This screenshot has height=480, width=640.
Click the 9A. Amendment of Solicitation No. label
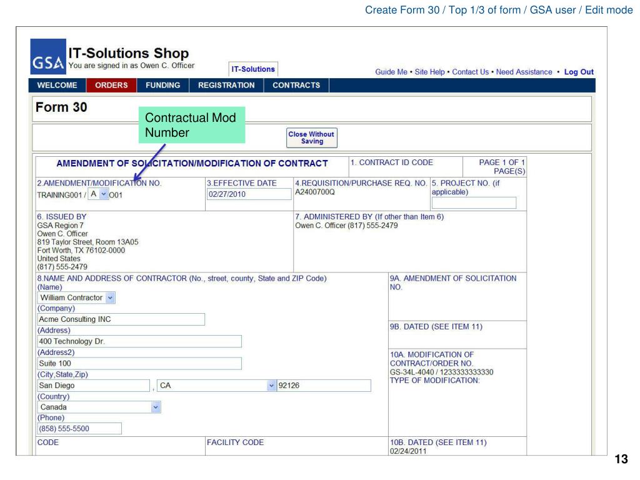tap(453, 282)
